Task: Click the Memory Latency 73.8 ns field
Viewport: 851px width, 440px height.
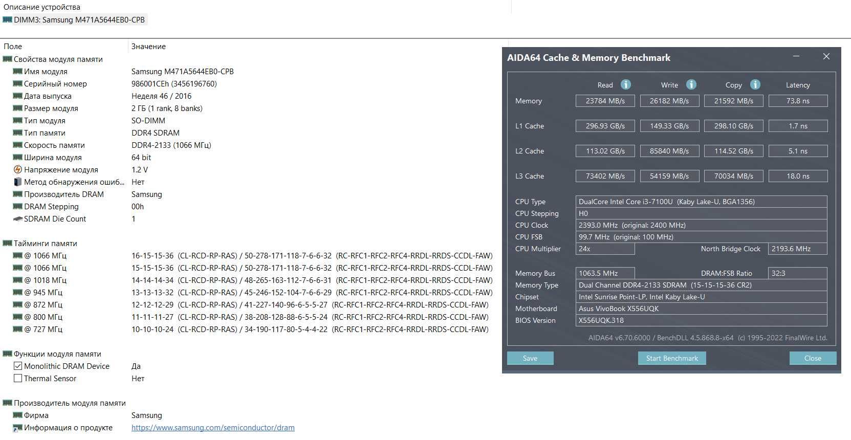Action: pyautogui.click(x=798, y=101)
